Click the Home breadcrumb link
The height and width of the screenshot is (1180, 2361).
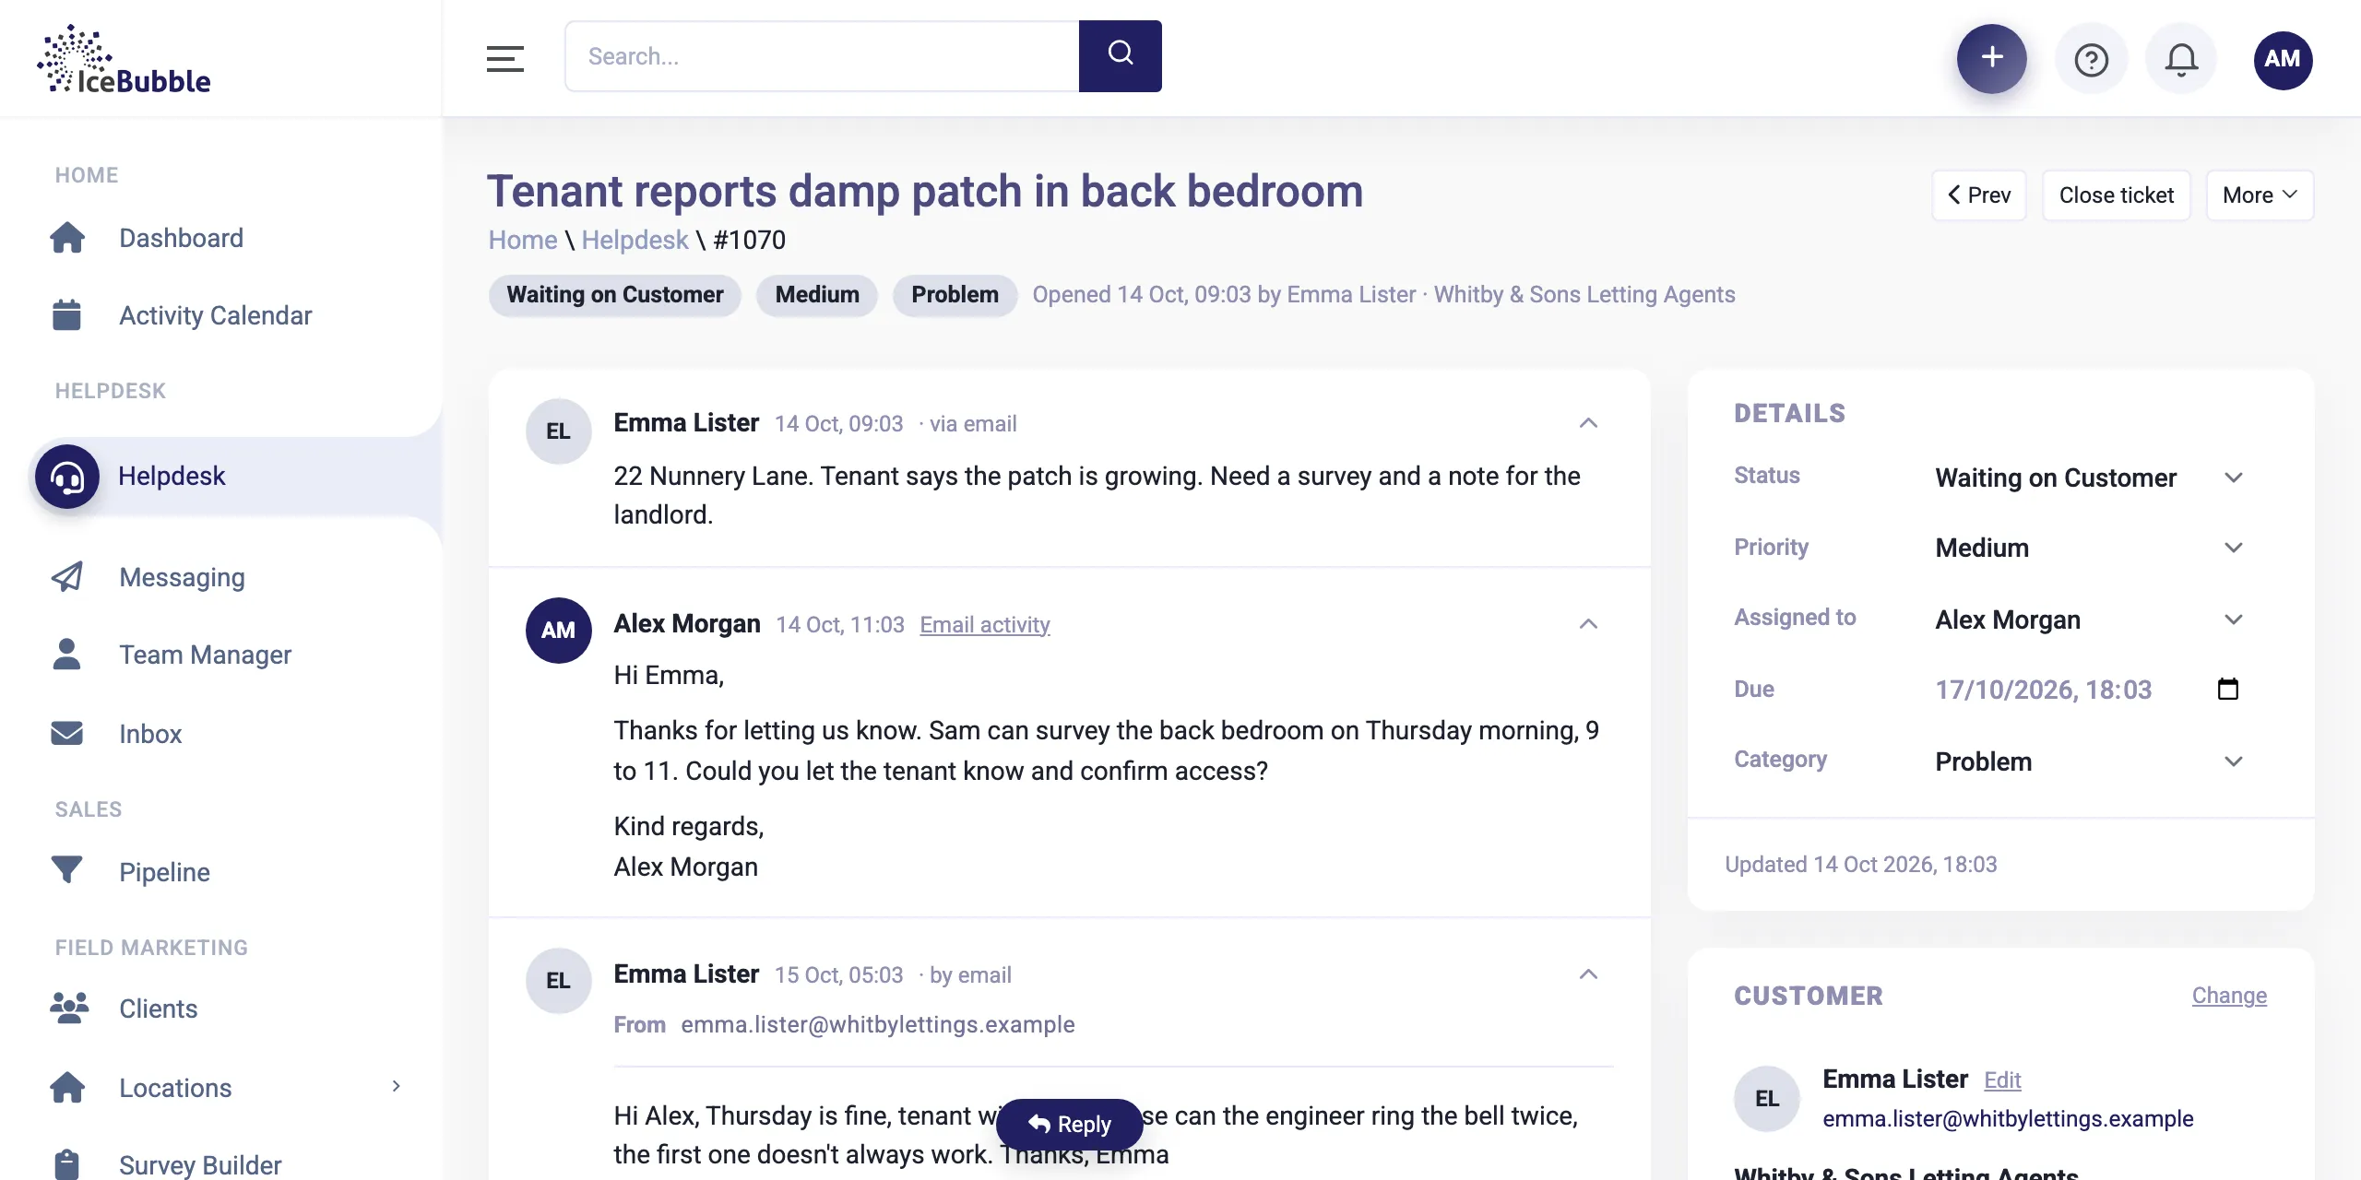(x=523, y=240)
